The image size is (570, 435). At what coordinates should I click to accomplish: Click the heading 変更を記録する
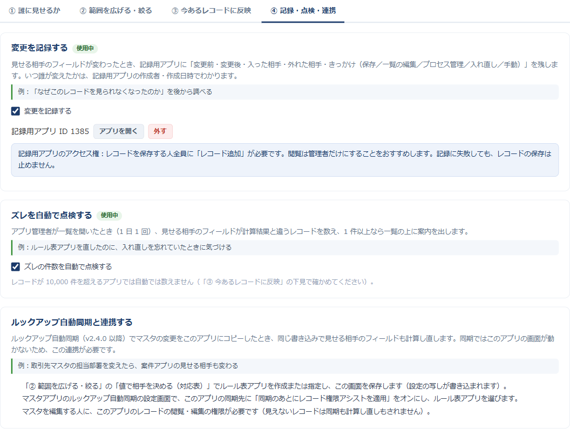coord(39,48)
